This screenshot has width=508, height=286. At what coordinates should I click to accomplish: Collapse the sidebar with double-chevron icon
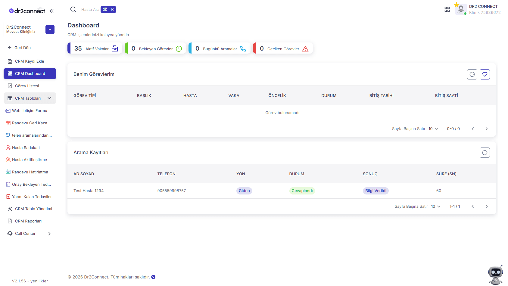[x=51, y=11]
